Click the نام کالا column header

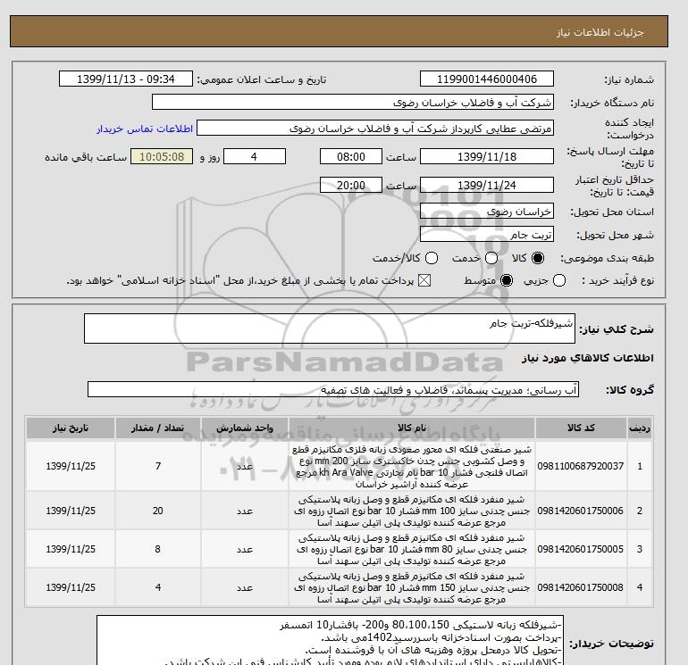point(412,428)
